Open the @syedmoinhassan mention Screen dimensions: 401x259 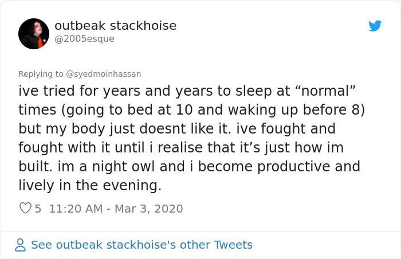104,74
